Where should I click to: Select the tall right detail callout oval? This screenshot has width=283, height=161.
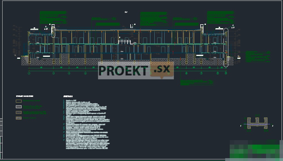click(226, 48)
